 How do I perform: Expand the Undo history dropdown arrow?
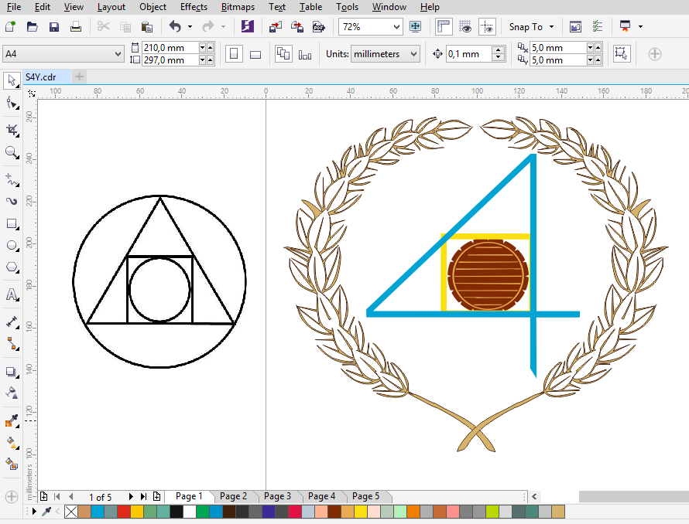coord(190,27)
